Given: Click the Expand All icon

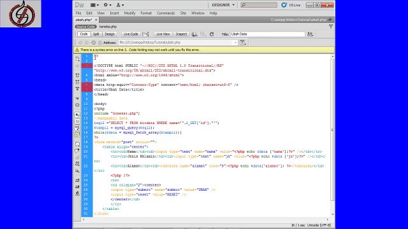Looking at the screenshot, I should tap(77, 89).
